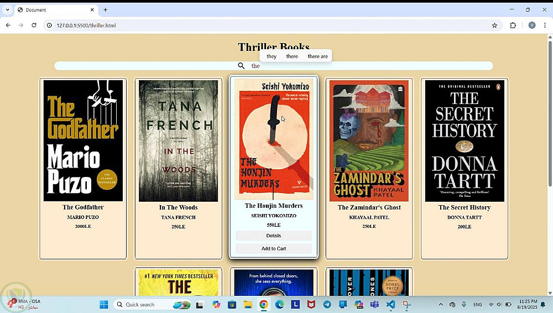This screenshot has height=313, width=553.
Task: Click the price '2000LE'
Action: coord(83,226)
